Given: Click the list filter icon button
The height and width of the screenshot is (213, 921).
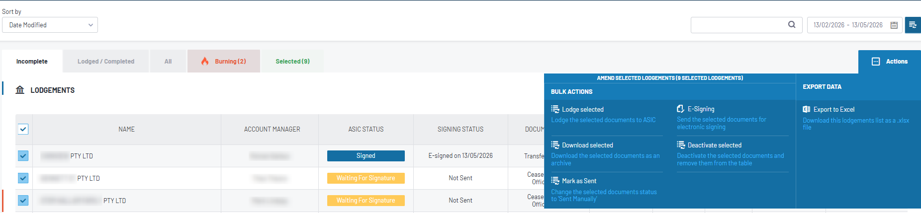Looking at the screenshot, I should pos(913,25).
